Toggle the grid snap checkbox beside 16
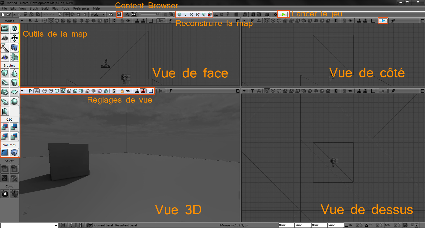Viewport: 425px width, 228px height. (358, 225)
